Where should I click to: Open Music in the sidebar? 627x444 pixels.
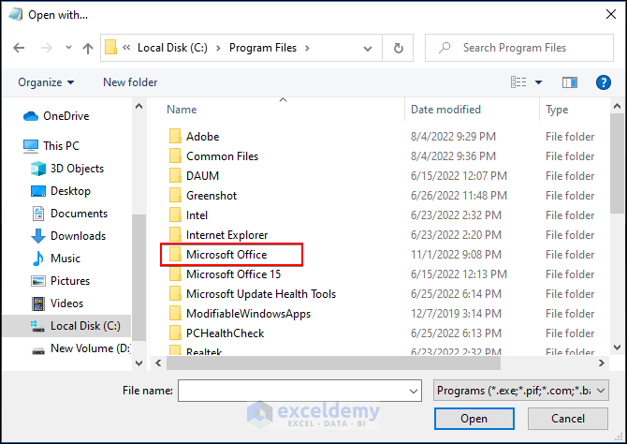(55, 259)
